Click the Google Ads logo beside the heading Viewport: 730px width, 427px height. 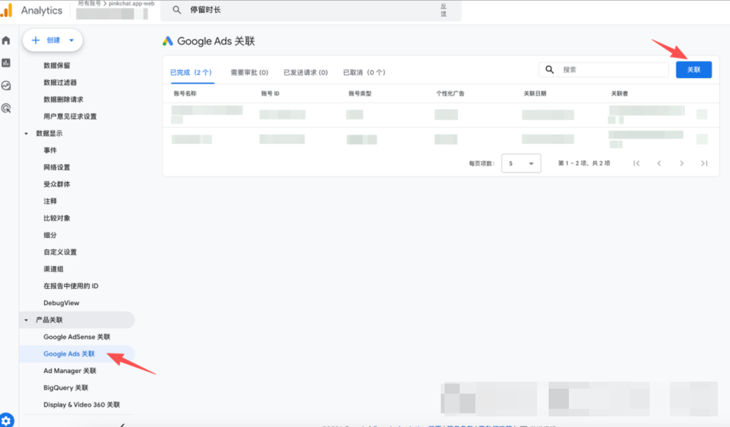(x=167, y=41)
